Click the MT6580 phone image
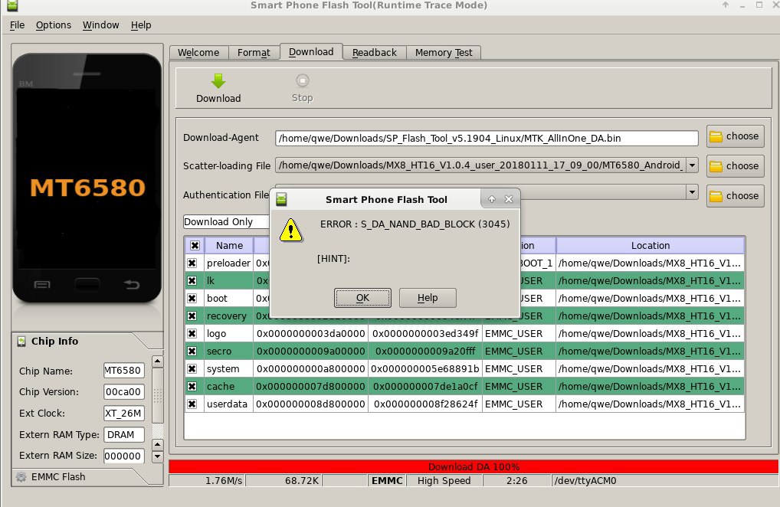 tap(87, 179)
